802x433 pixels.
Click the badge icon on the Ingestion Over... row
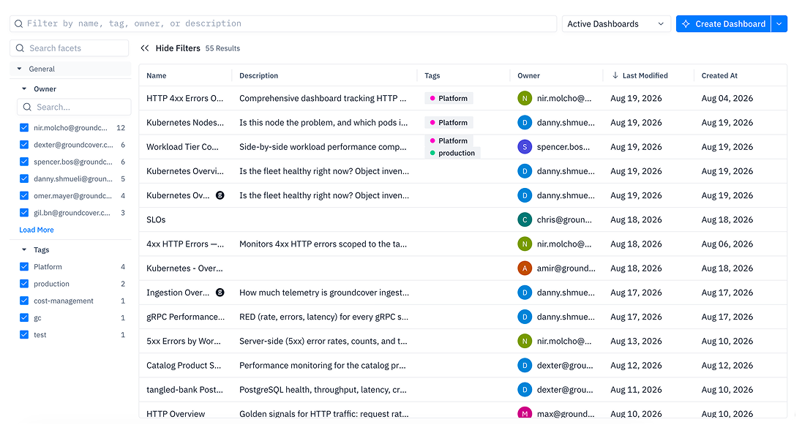(220, 293)
